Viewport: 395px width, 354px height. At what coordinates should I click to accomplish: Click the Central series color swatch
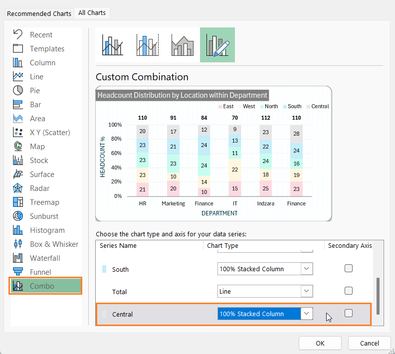pos(104,314)
